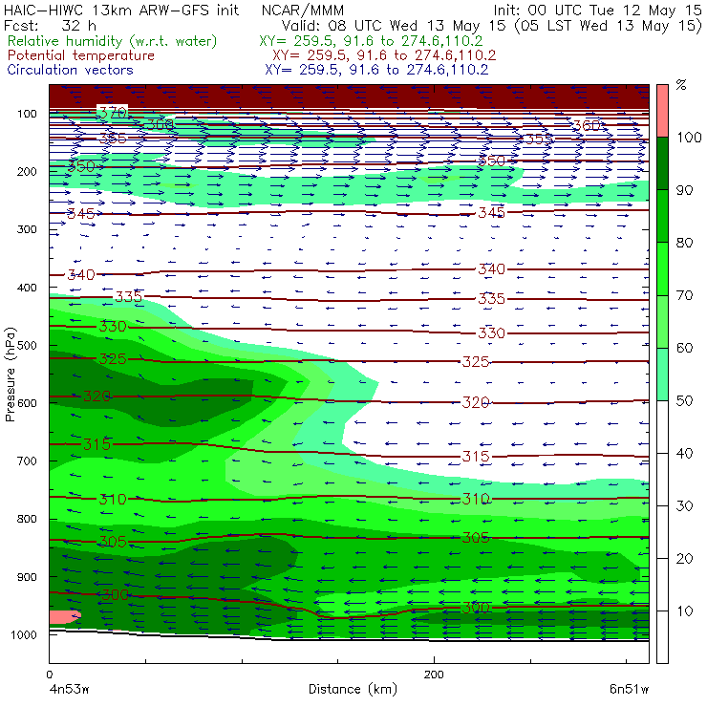Click the title "HAIC-HIWC 13km ARW-GFS init"
Image resolution: width=707 pixels, height=707 pixels.
121,10
